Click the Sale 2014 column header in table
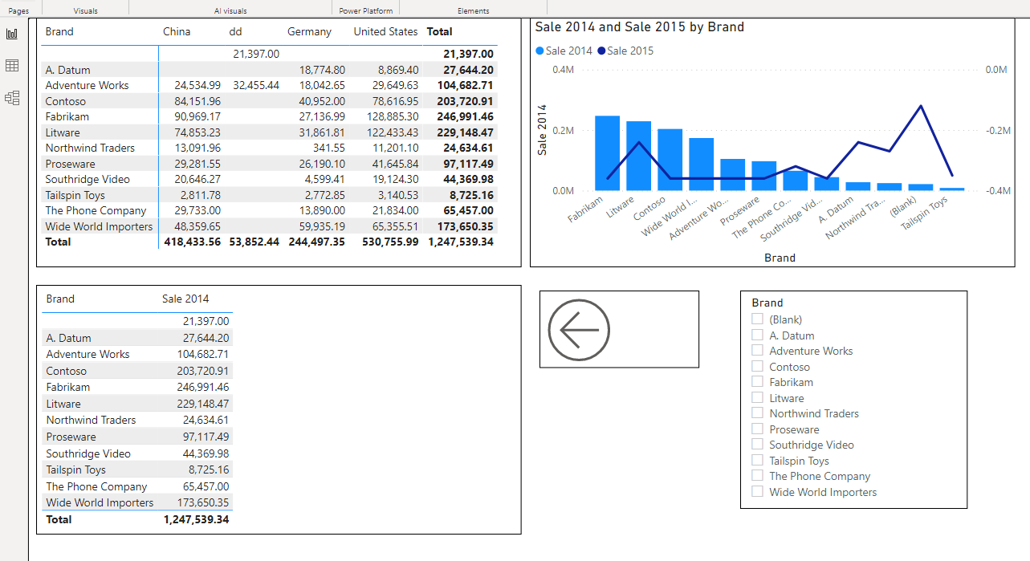Screen dimensions: 1030x561 point(185,299)
